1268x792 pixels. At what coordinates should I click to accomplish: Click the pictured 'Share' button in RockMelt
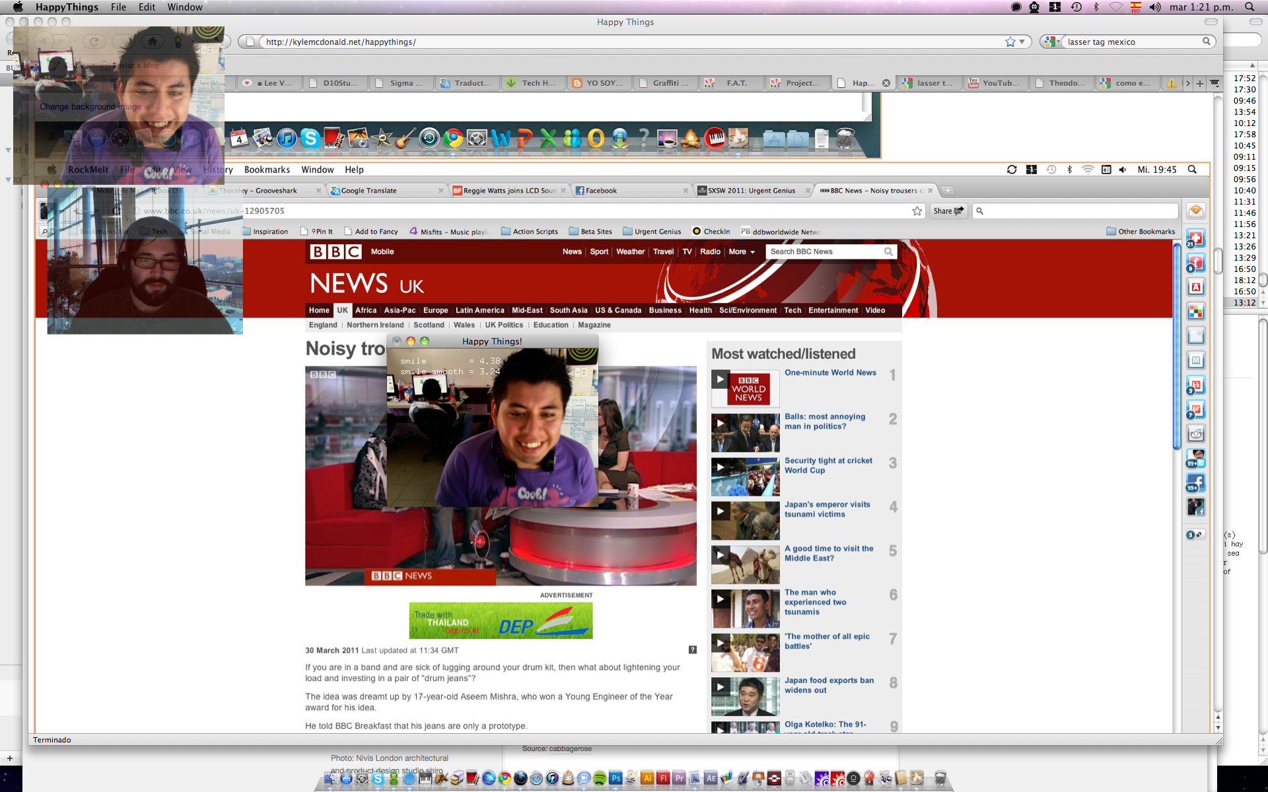[948, 211]
